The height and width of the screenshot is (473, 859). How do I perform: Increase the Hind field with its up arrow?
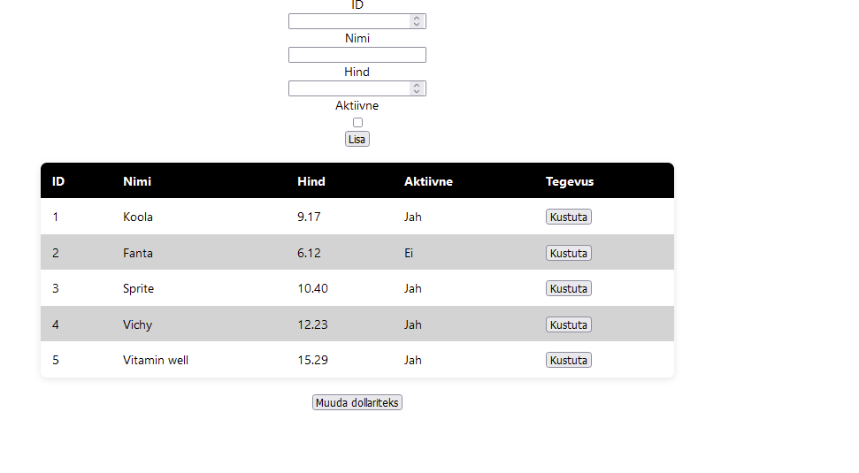(417, 86)
